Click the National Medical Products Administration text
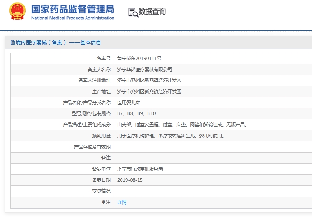 coord(73,18)
